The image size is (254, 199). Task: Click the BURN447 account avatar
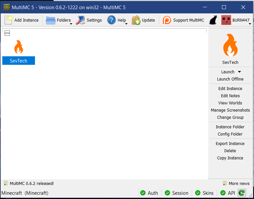tap(226, 20)
